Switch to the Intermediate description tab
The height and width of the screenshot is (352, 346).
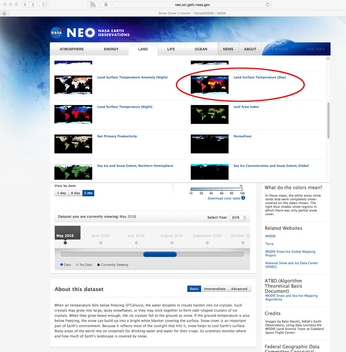coord(215,289)
